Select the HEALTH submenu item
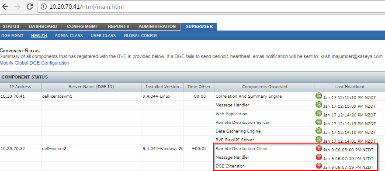 point(39,35)
